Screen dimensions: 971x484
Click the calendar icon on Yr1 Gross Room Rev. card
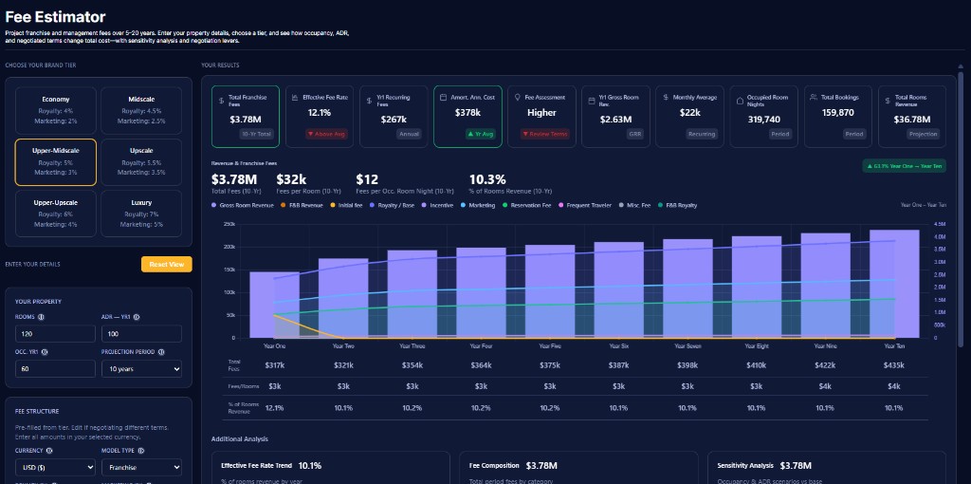click(592, 101)
